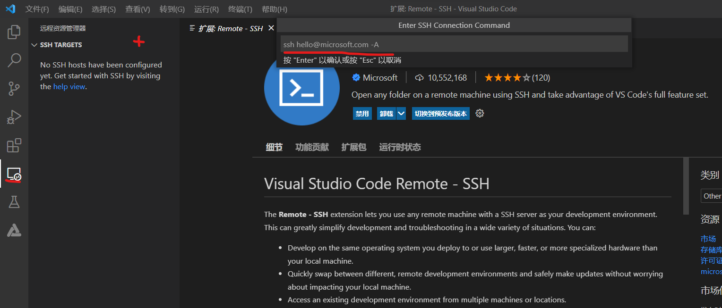Click the Microsoft publisher name
The height and width of the screenshot is (308, 722).
[380, 78]
